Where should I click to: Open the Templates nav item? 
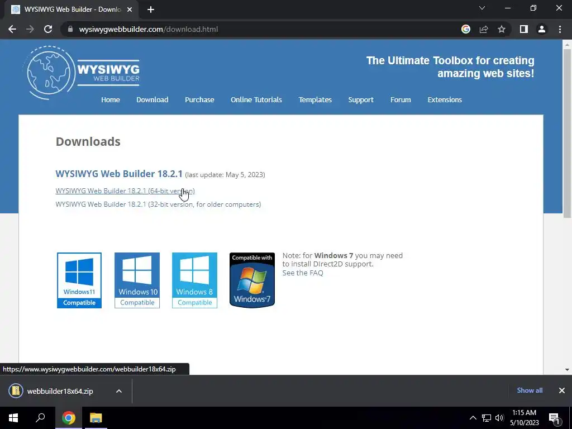[315, 99]
